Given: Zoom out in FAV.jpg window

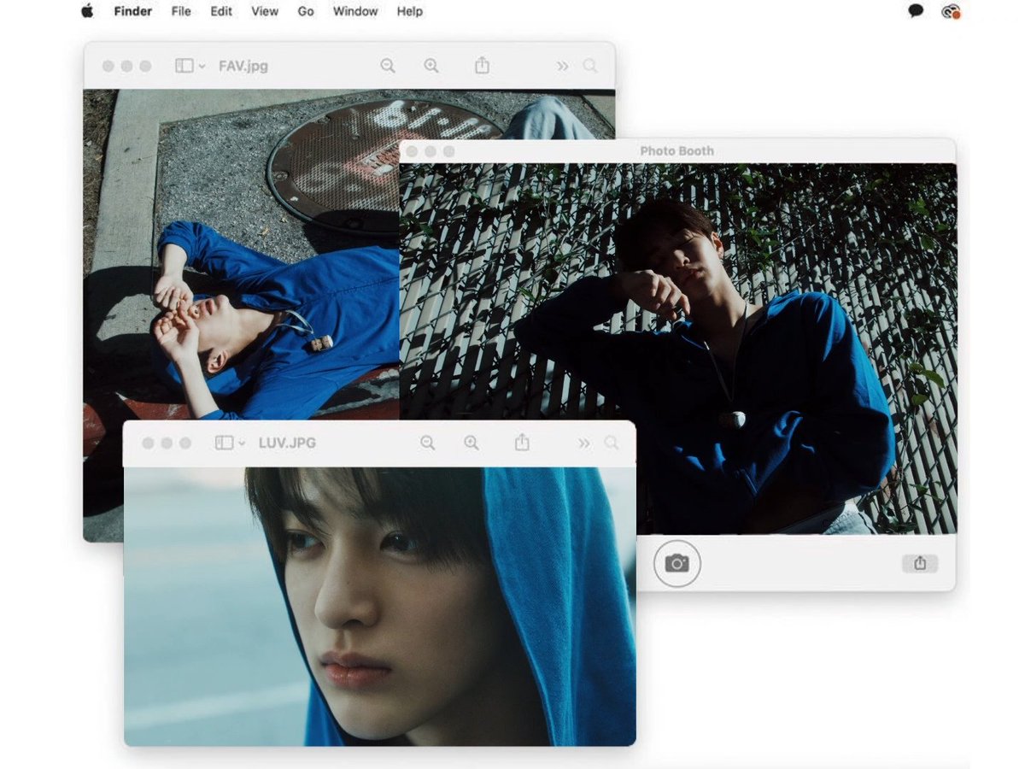Looking at the screenshot, I should [388, 66].
